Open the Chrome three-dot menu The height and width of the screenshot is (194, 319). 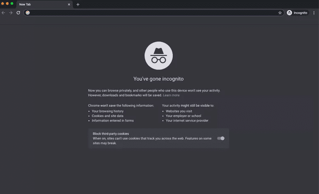click(314, 13)
